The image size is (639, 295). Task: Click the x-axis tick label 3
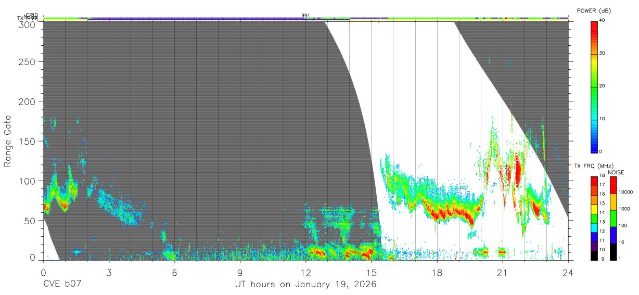(109, 273)
